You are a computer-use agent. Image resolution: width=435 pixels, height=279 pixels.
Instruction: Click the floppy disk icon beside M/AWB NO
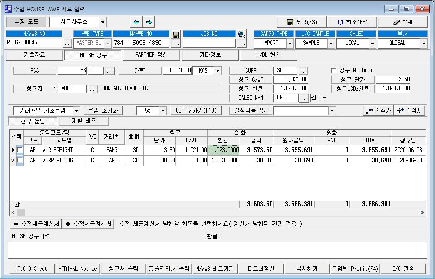pyautogui.click(x=175, y=34)
